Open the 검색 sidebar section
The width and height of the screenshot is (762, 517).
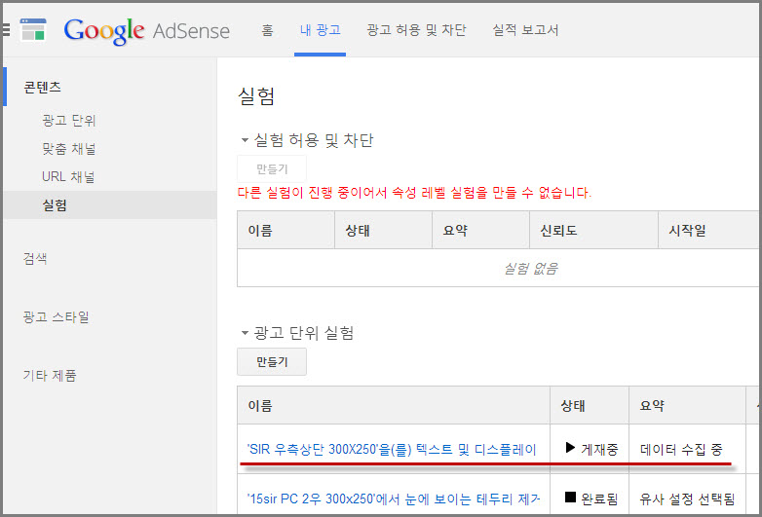(35, 259)
